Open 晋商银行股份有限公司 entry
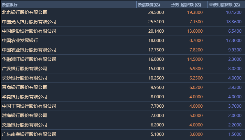 pyautogui.click(x=25, y=87)
